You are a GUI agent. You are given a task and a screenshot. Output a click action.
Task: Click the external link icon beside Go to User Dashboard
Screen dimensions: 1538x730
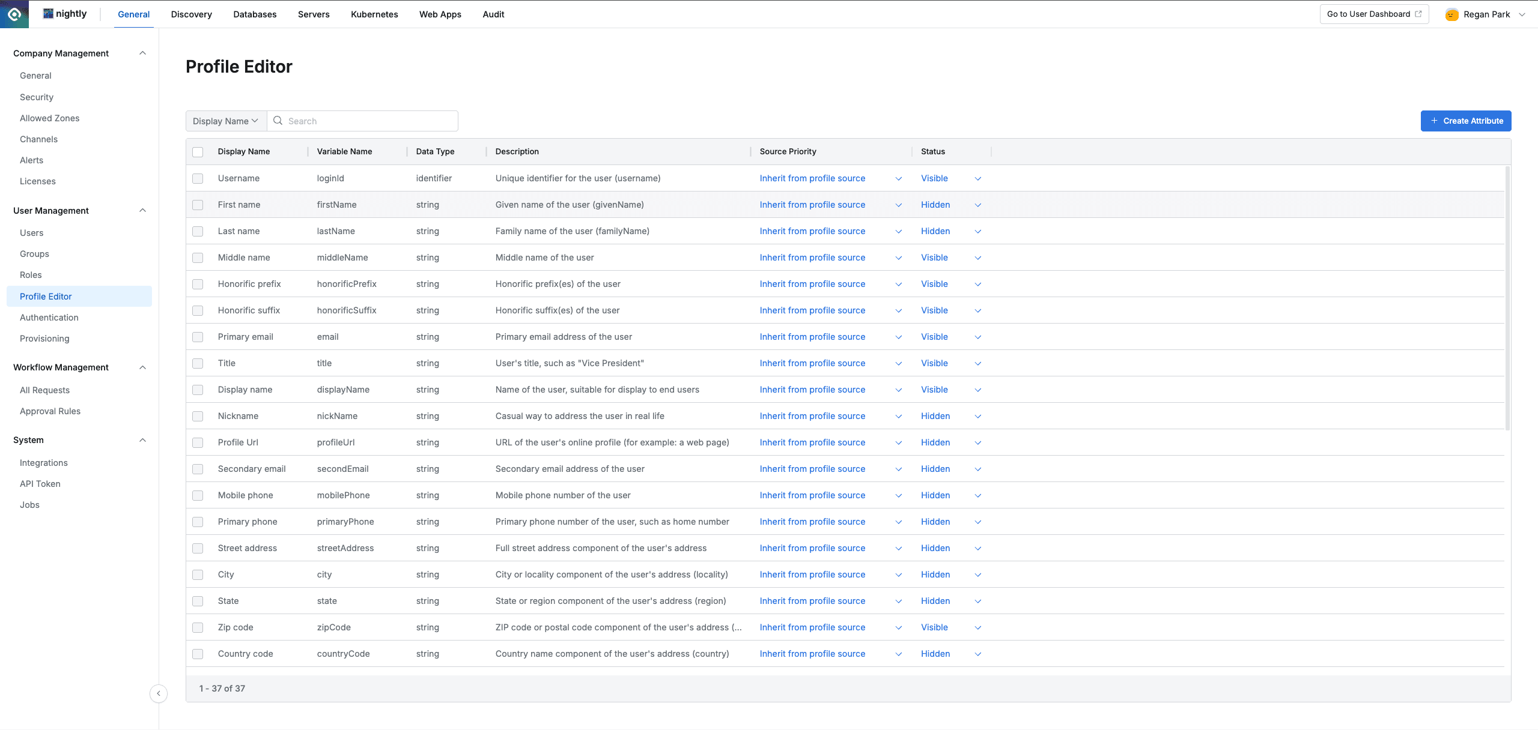pos(1419,13)
